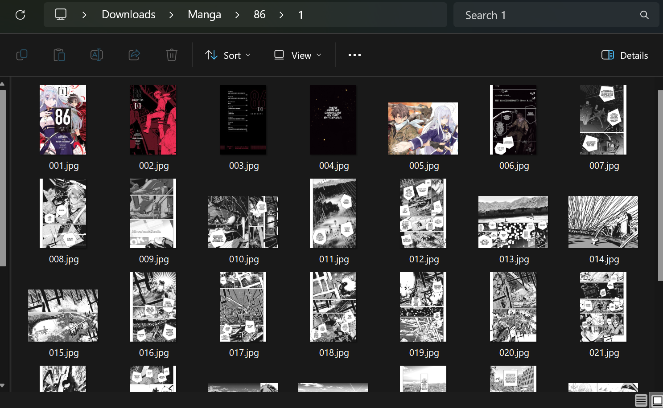Click the Rename icon
Image resolution: width=663 pixels, height=408 pixels.
click(x=97, y=55)
